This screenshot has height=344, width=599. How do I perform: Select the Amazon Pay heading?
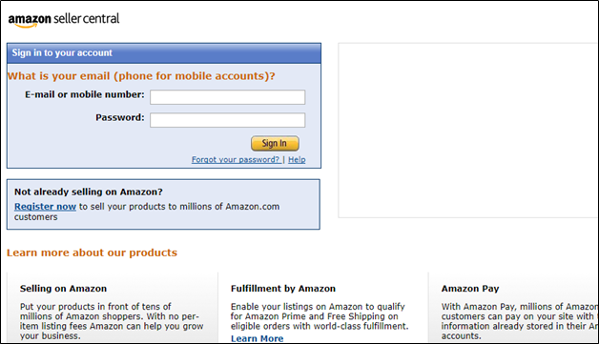tap(470, 289)
